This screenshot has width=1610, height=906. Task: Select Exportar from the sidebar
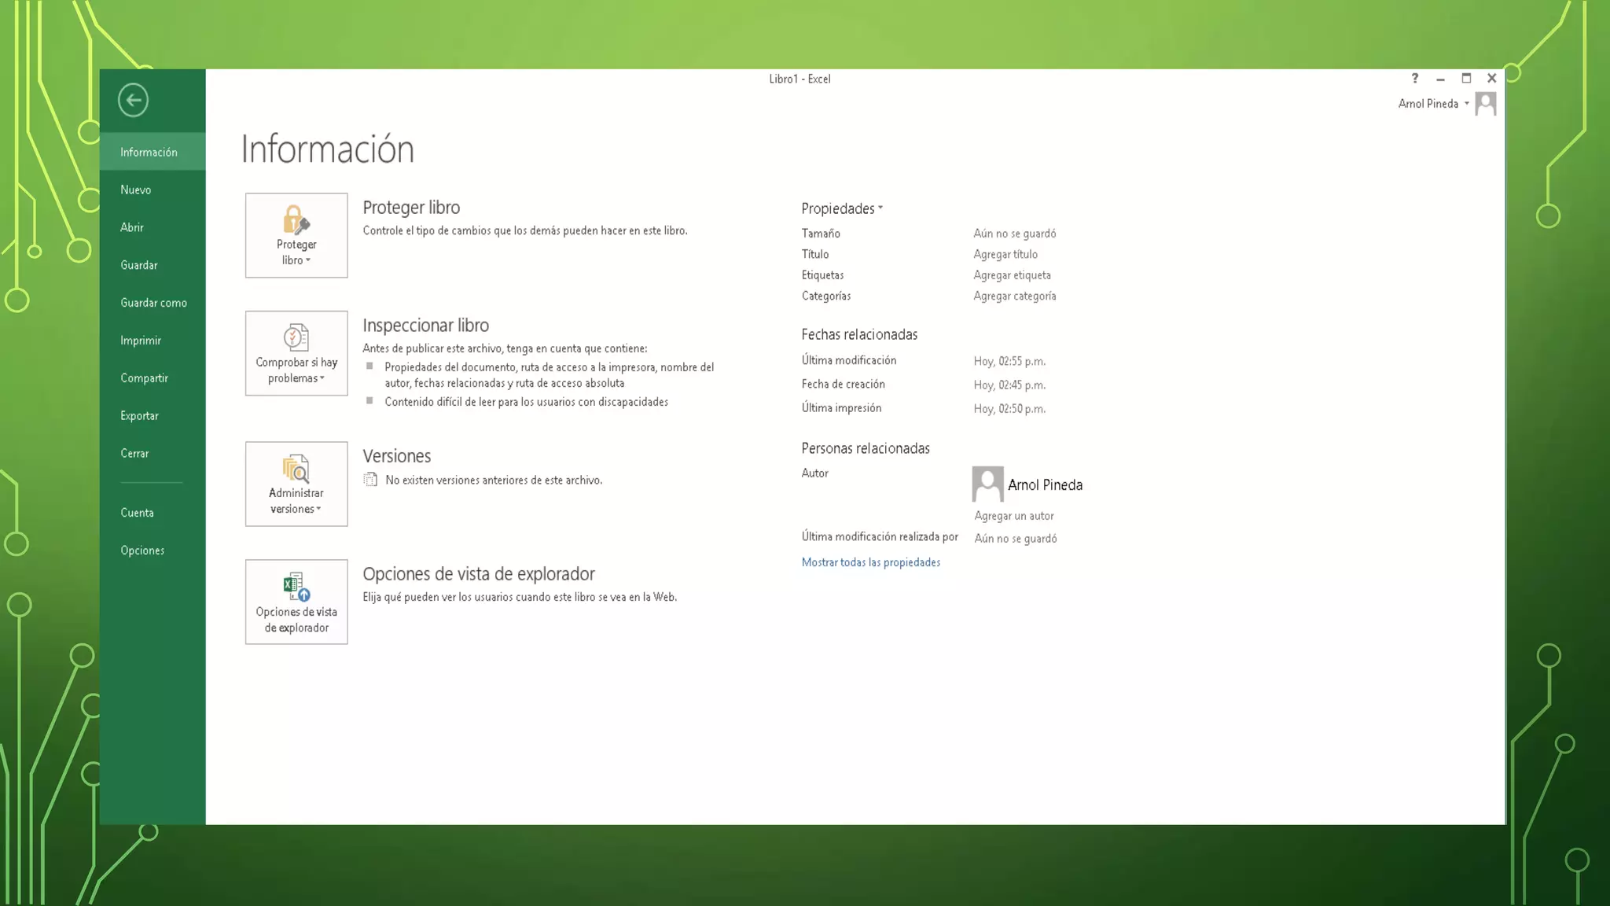click(139, 416)
